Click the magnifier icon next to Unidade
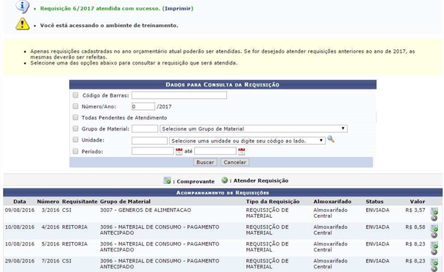444x272 pixels. pos(331,139)
